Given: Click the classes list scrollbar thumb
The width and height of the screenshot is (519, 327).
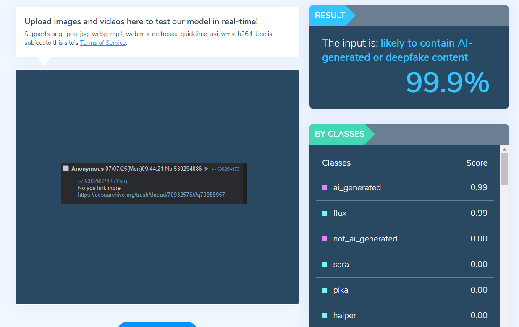Looking at the screenshot, I should coord(504,169).
